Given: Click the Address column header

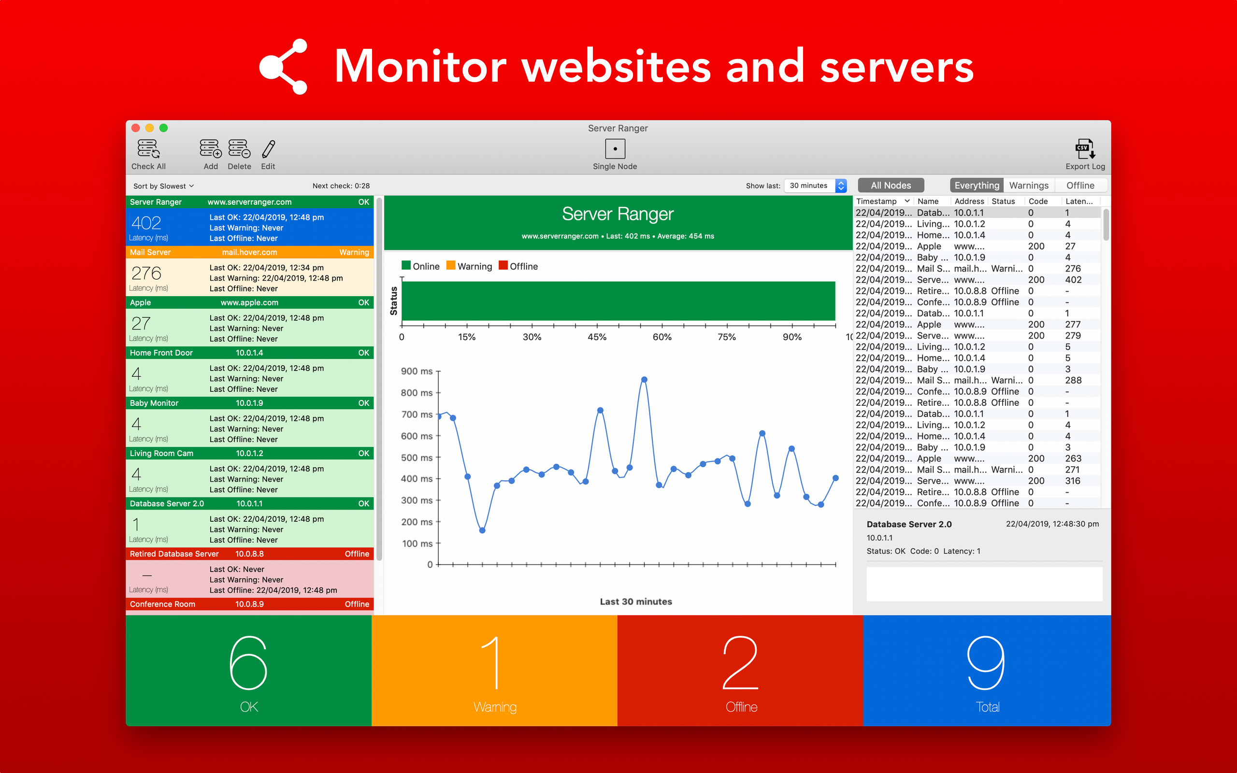Looking at the screenshot, I should [969, 201].
